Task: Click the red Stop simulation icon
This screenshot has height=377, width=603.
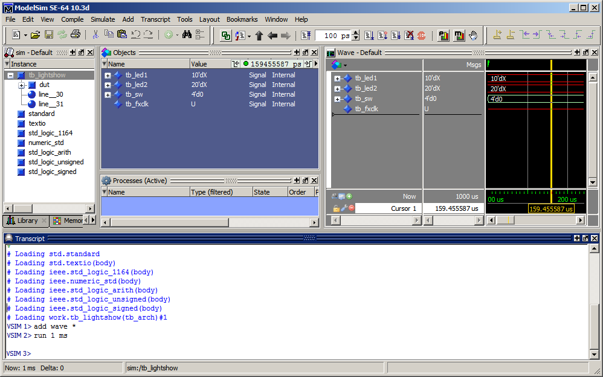Action: [422, 36]
